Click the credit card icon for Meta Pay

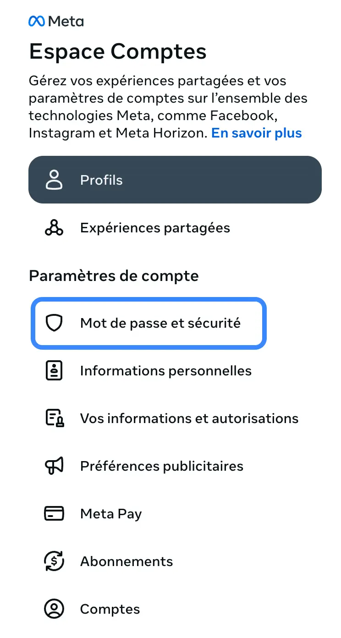tap(54, 514)
